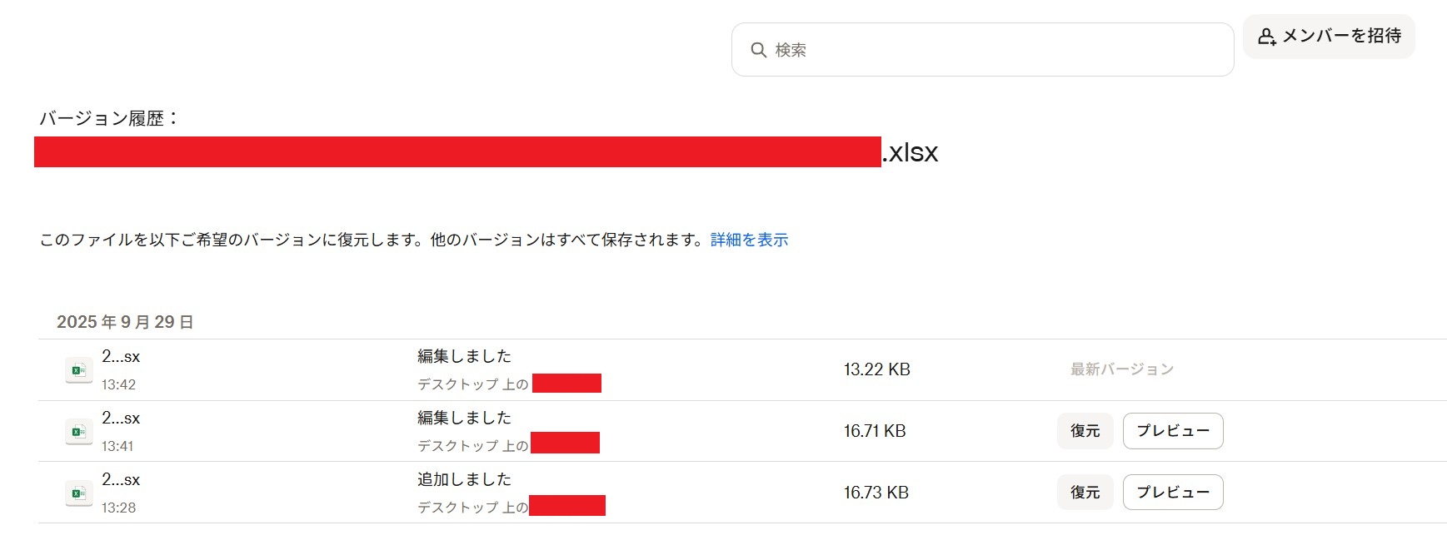1447x535 pixels.
Task: Restore the 13:28 version with 復元
Action: pos(1085,493)
